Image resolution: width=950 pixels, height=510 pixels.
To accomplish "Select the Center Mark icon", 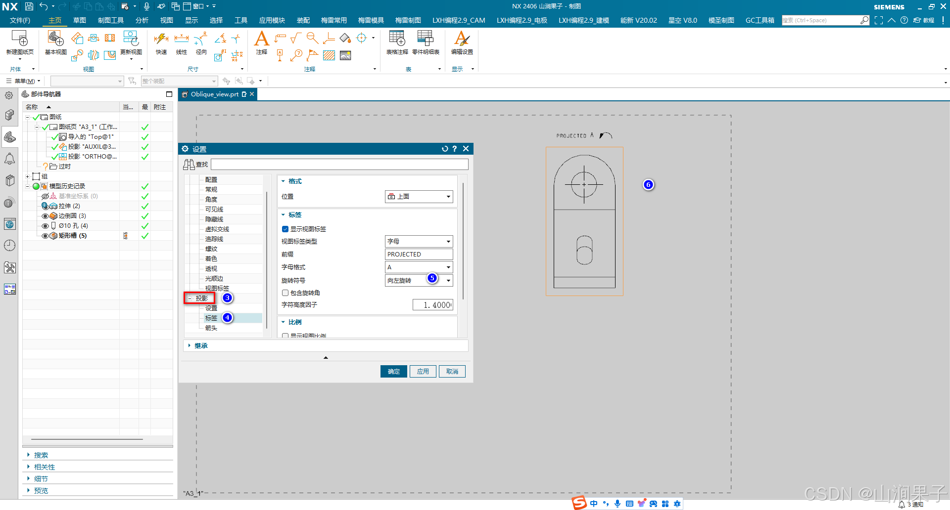I will (362, 38).
